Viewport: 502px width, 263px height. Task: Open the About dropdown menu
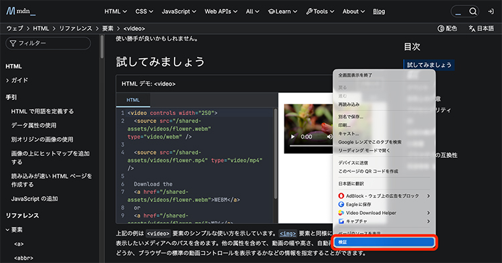pyautogui.click(x=353, y=11)
